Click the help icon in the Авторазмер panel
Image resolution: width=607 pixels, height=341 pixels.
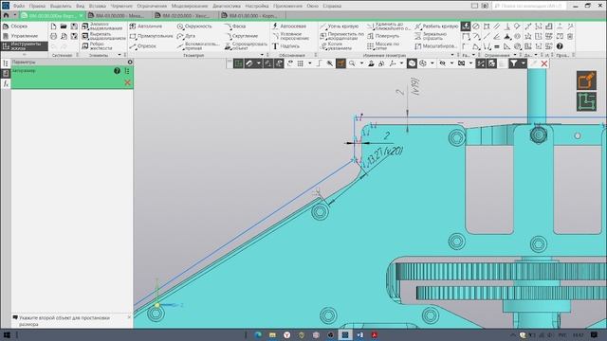(x=117, y=71)
